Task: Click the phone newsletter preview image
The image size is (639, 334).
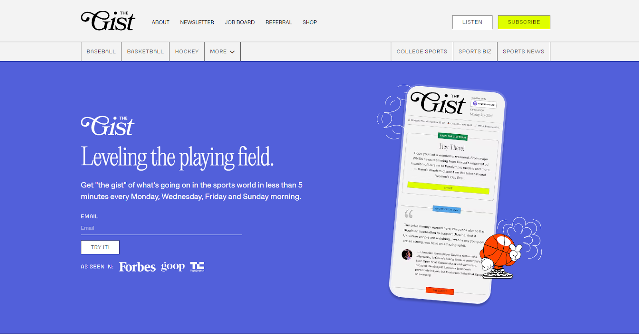Action: click(x=447, y=195)
